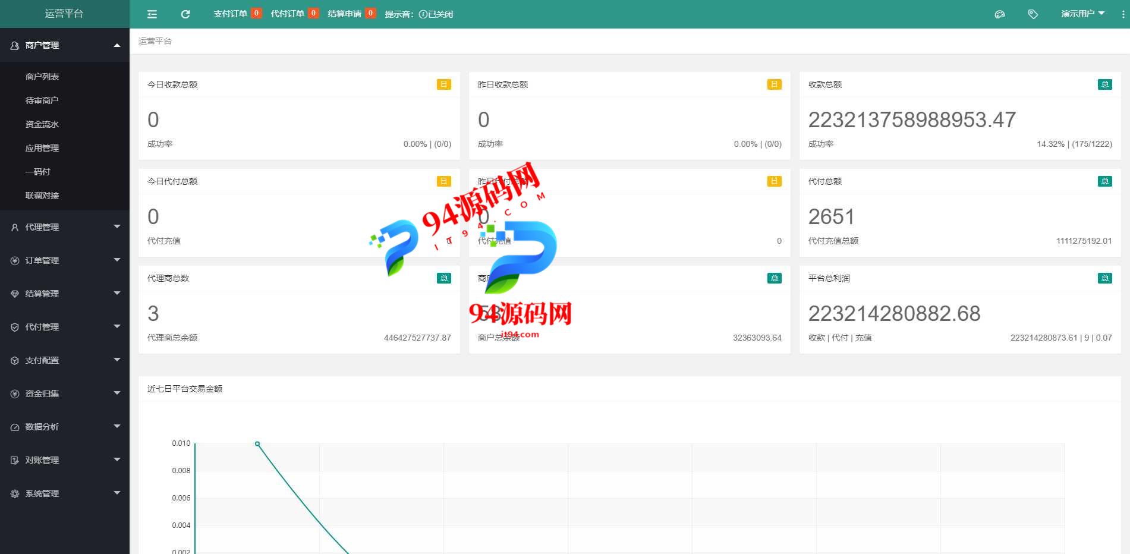Expand the 结算管理 menu arrow
Viewport: 1130px width, 554px height.
[x=117, y=293]
